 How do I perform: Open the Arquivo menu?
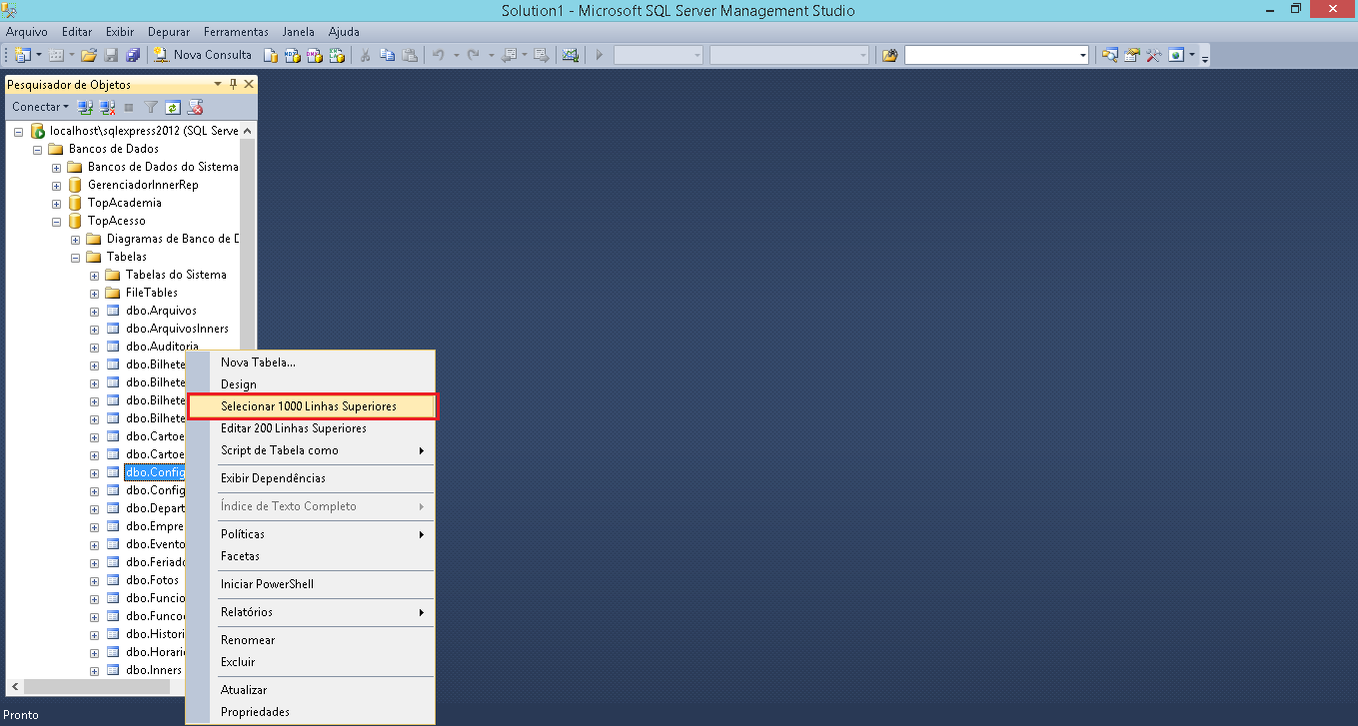point(27,32)
